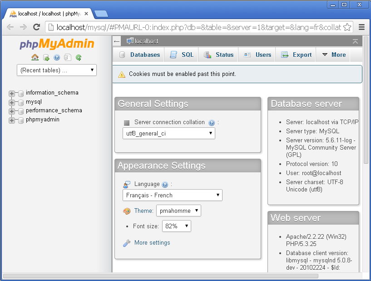Switch to the Users tab
The image size is (371, 281).
click(257, 55)
